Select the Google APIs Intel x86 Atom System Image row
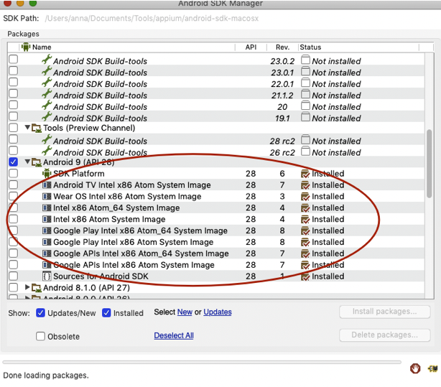The width and height of the screenshot is (441, 387). [216, 265]
